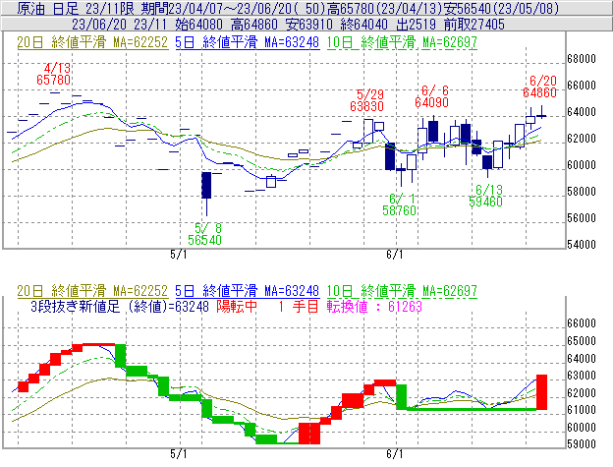Click the upper chart's 20日 終値平滑 MA=62252 legend
This screenshot has width=613, height=467.
coord(92,42)
